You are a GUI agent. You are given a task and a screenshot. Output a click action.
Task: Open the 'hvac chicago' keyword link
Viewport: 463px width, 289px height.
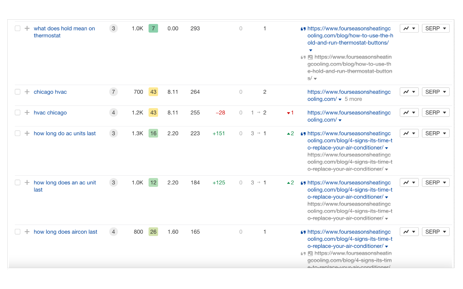50,113
